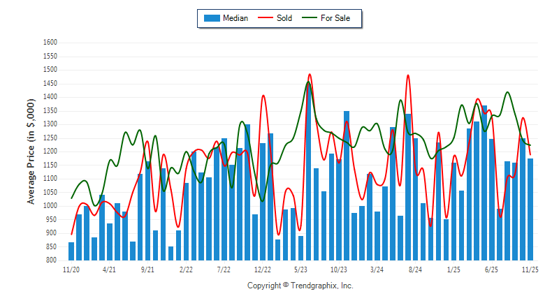Toggle the Sold series legend label
The height and width of the screenshot is (303, 559).
[x=284, y=18]
